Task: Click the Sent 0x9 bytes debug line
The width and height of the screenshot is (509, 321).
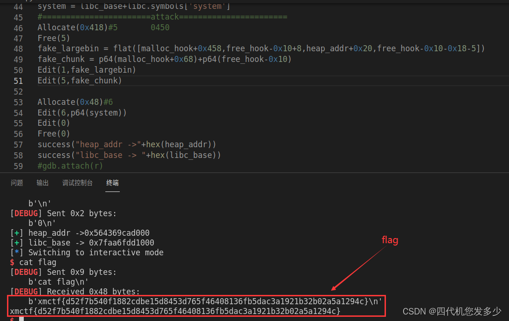Action: point(63,272)
